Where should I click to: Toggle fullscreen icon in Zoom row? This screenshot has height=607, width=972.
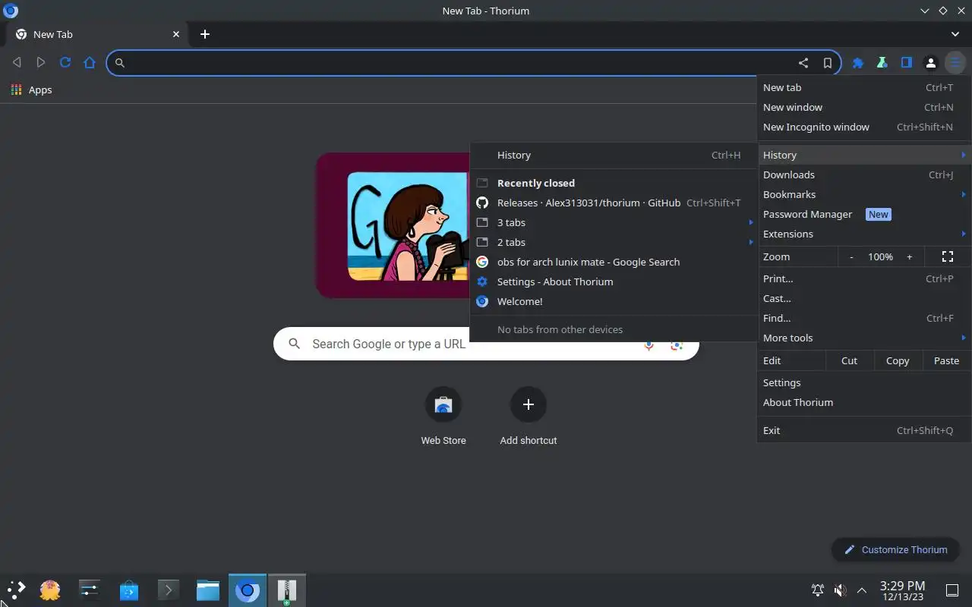(948, 256)
